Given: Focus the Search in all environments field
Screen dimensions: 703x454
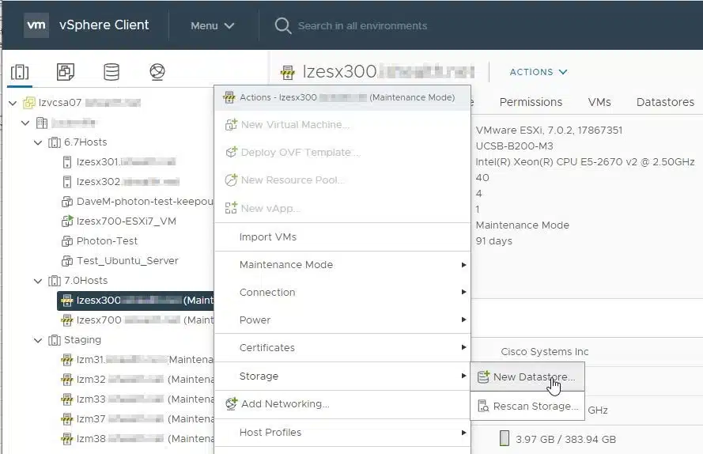Looking at the screenshot, I should click(362, 26).
